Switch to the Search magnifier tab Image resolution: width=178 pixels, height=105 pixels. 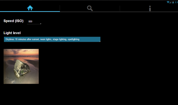(90, 8)
